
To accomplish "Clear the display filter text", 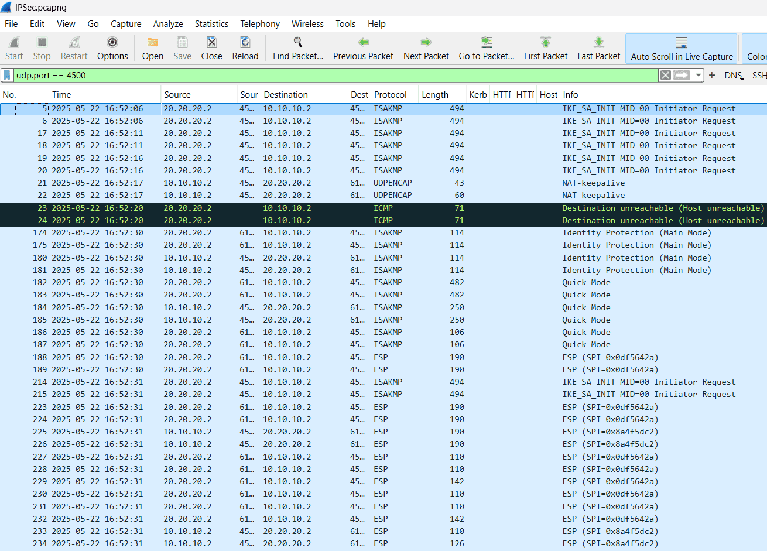I will (x=665, y=76).
